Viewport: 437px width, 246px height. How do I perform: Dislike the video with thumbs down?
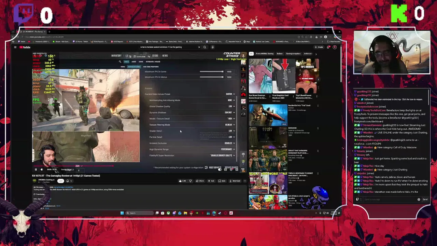191,181
